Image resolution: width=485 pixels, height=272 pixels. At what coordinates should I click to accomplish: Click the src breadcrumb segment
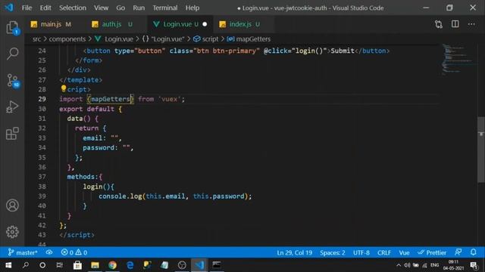click(x=36, y=39)
